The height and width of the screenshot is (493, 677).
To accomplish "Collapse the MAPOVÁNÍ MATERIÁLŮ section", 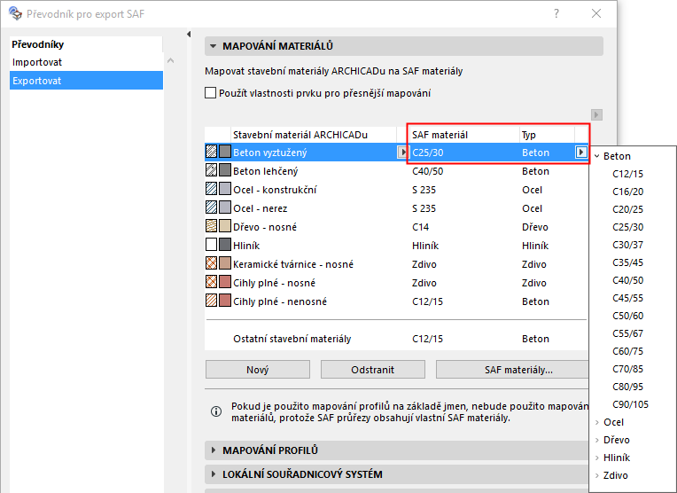I will [x=213, y=46].
